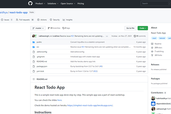
Task: Open the Releases section heading
Action: point(155,65)
